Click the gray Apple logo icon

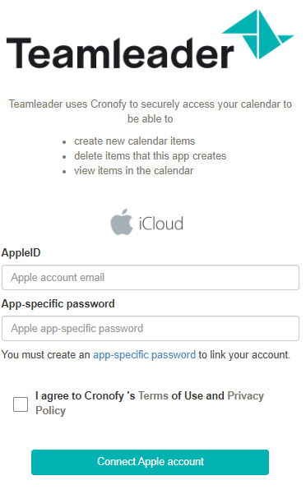coord(122,222)
